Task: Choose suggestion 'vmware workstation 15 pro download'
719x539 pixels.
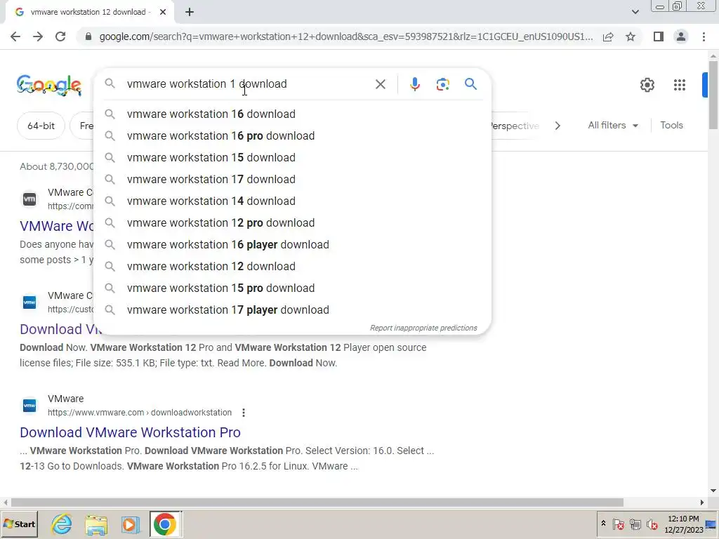Action: tap(292, 288)
